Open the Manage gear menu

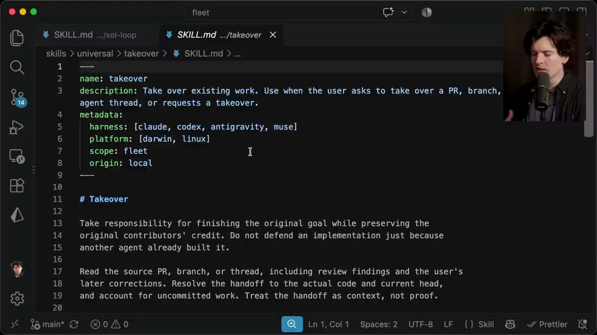coord(17,298)
